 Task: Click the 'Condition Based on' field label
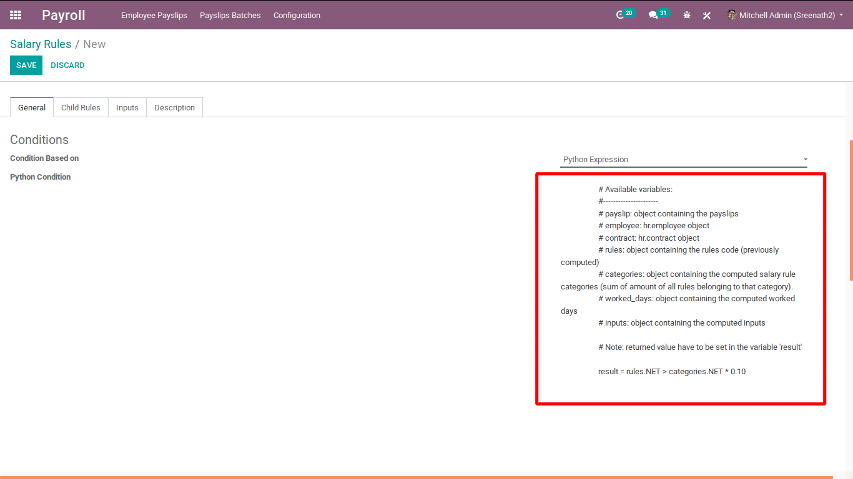point(44,158)
